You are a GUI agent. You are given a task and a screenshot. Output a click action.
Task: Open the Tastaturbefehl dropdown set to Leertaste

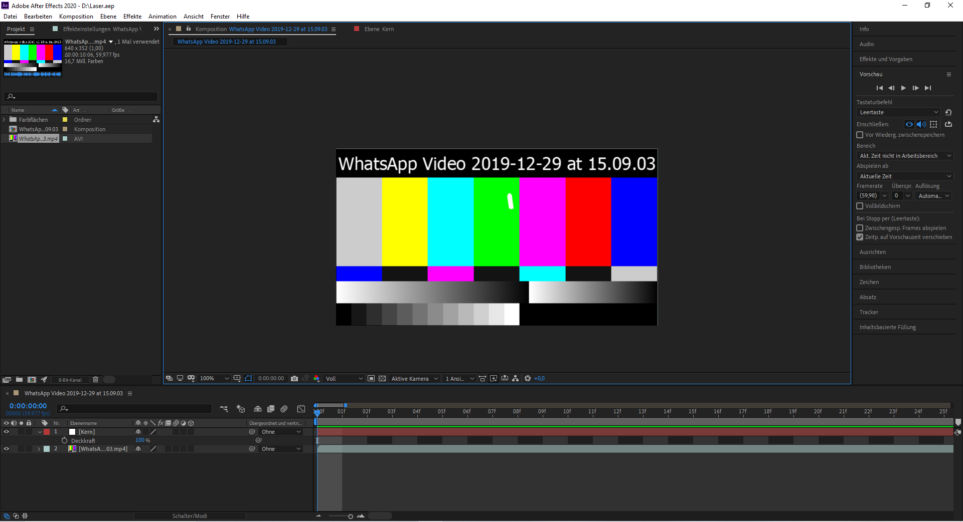click(898, 112)
